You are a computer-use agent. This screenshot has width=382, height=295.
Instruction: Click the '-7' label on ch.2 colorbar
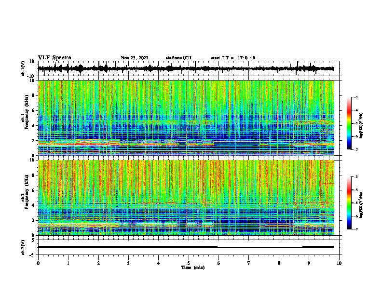click(355, 229)
